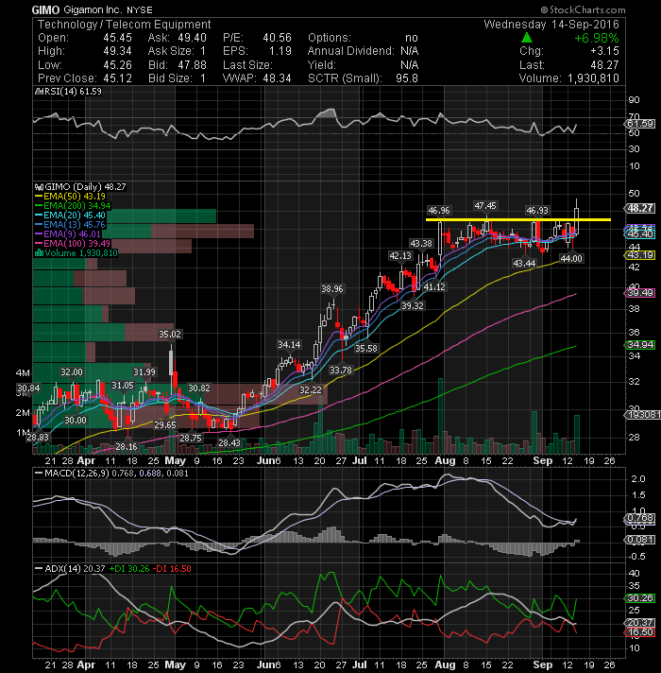Viewport: 661px width, 673px height.
Task: Click the Wednesday 14-Sep-2016 date
Action: (x=551, y=25)
